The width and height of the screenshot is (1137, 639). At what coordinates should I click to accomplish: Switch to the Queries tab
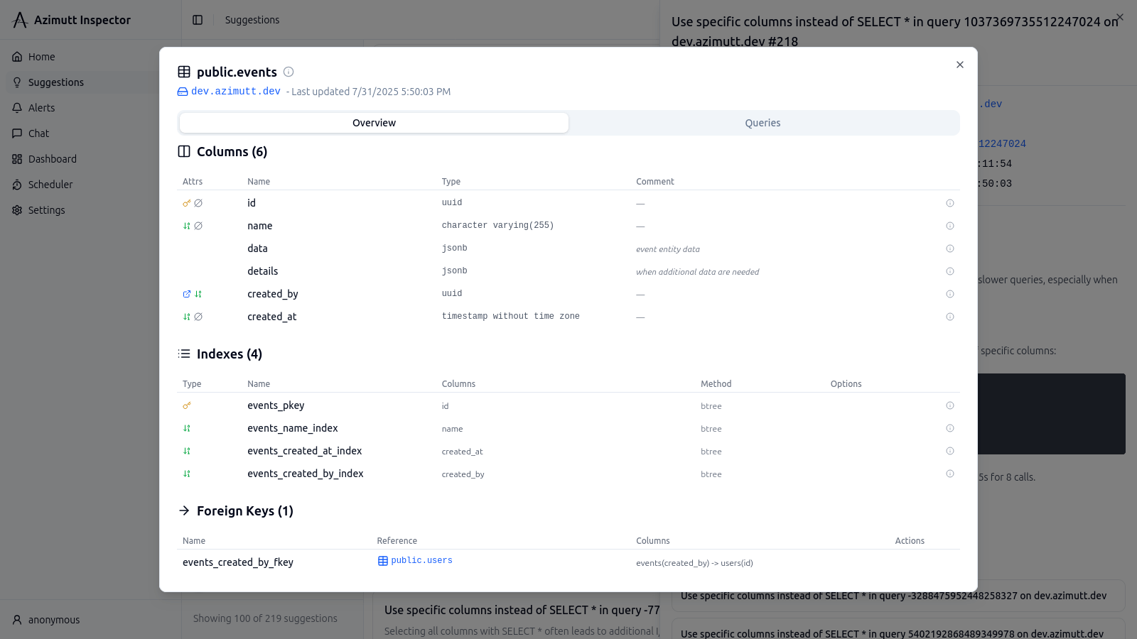tap(763, 123)
